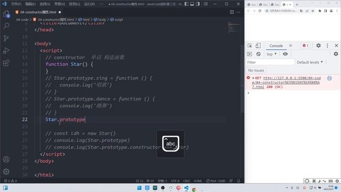Open the status bar feedback icon
The image size is (341, 192).
[x=231, y=181]
